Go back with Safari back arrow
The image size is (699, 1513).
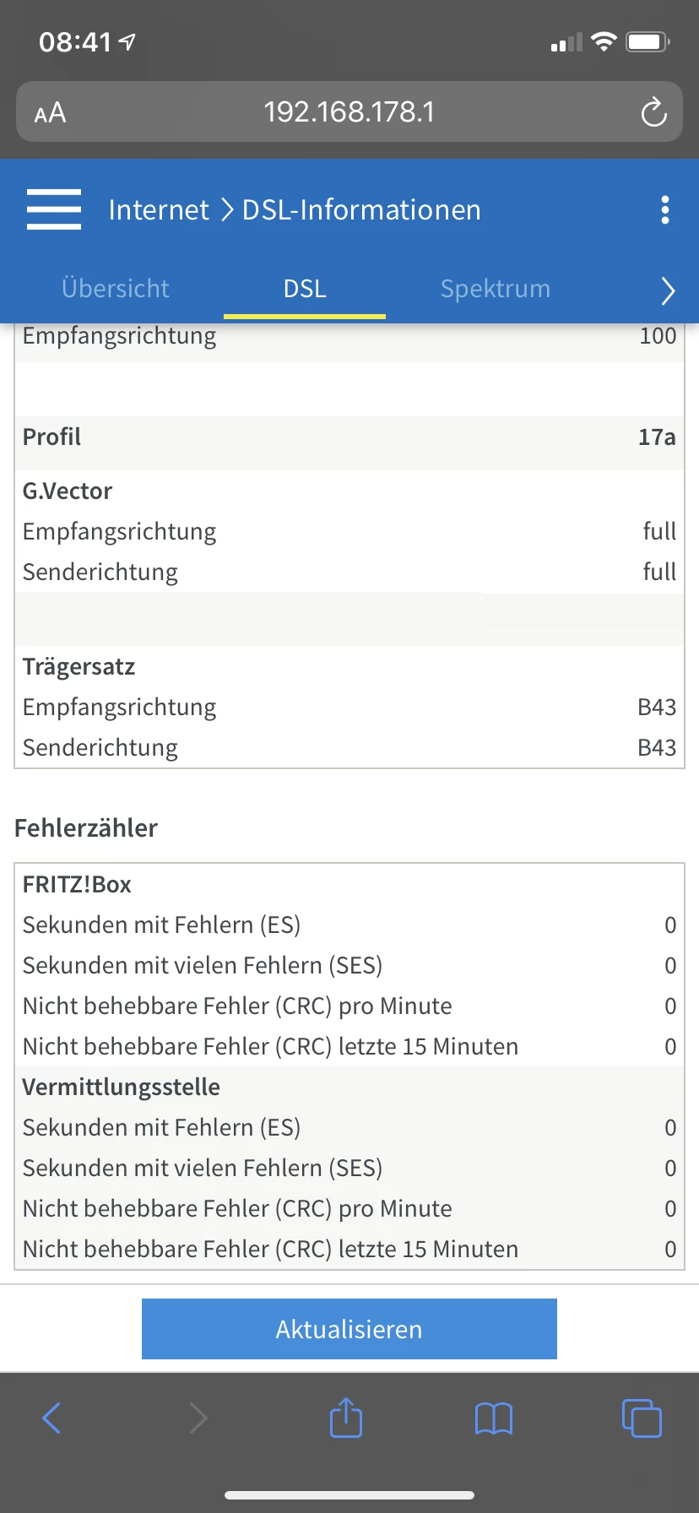(x=51, y=1418)
